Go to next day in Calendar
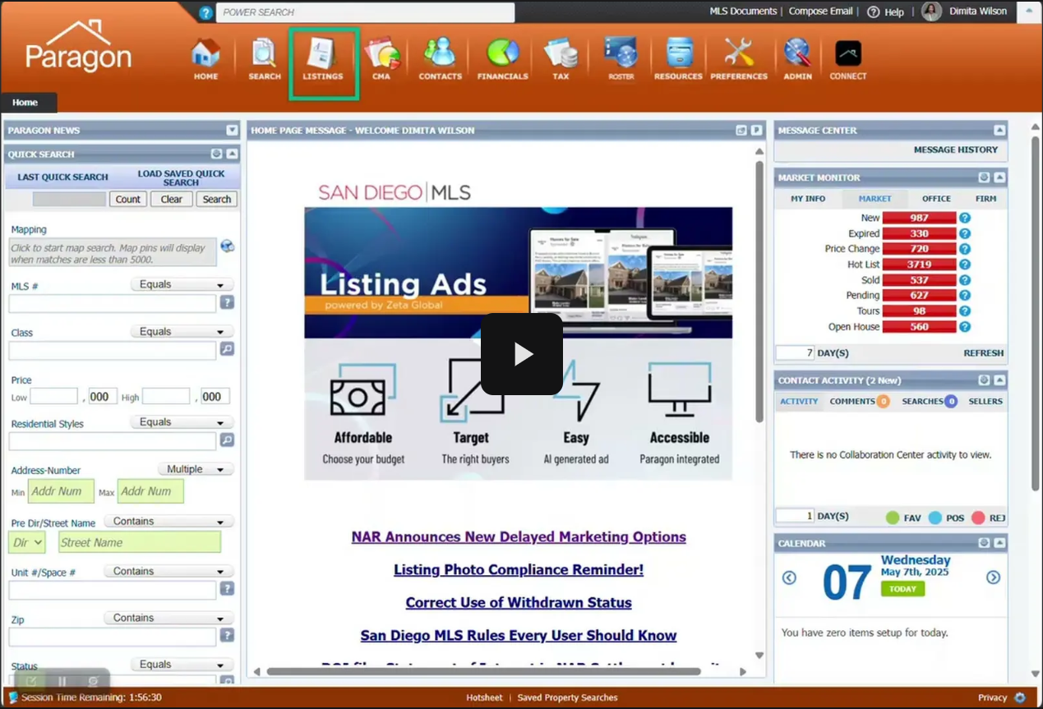This screenshot has height=709, width=1043. pyautogui.click(x=993, y=578)
